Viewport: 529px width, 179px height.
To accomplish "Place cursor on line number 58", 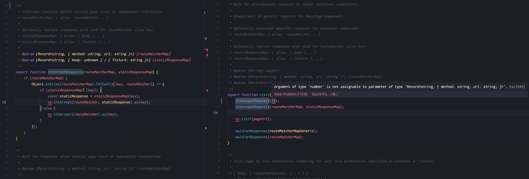I will tap(4, 102).
